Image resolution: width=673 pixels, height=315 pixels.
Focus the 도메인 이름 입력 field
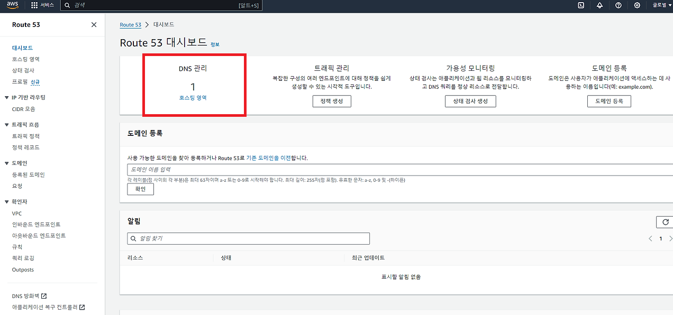400,170
